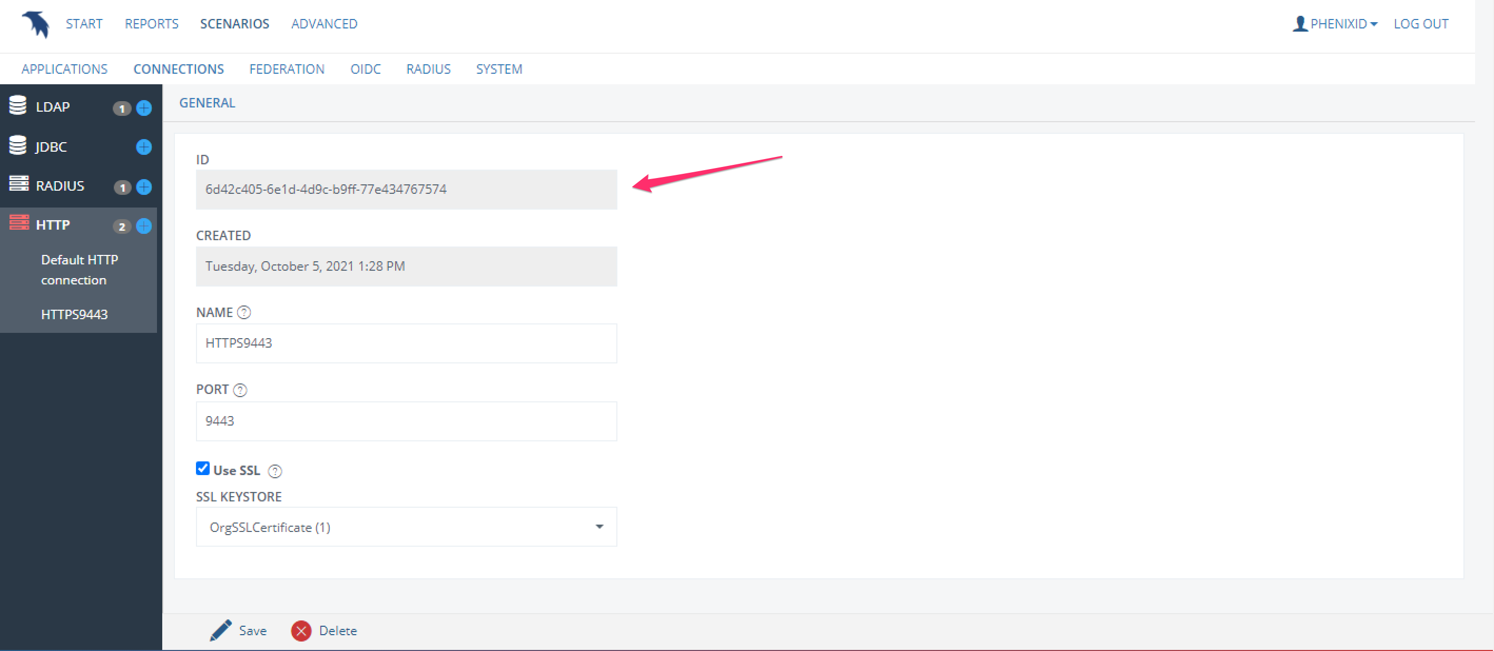Click the LOG OUT link

1421,24
